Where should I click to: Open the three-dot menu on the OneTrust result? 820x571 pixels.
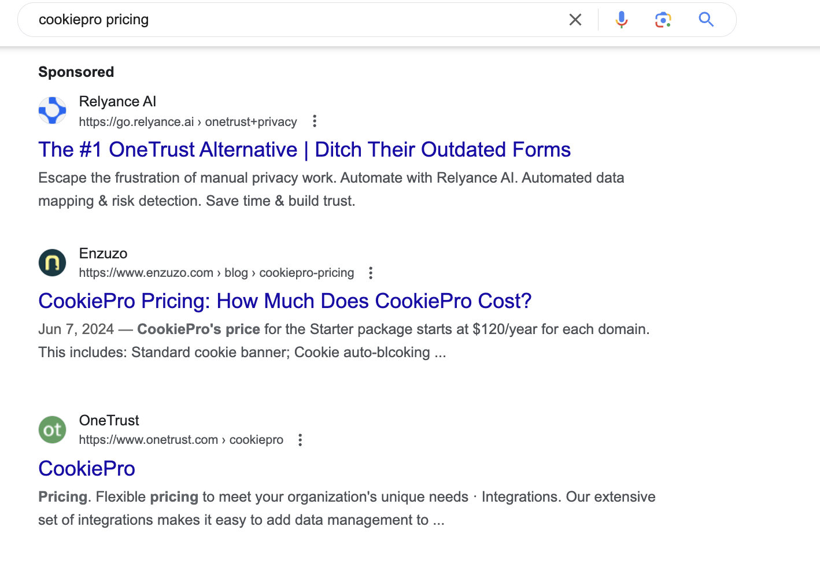[x=300, y=440]
